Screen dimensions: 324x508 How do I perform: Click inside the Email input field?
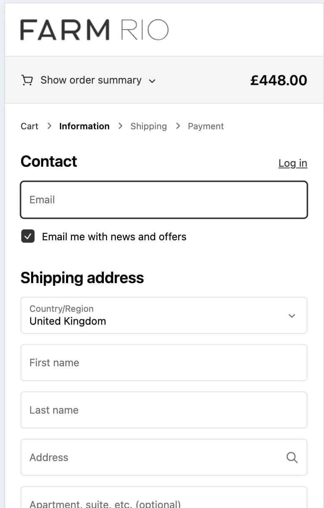164,200
